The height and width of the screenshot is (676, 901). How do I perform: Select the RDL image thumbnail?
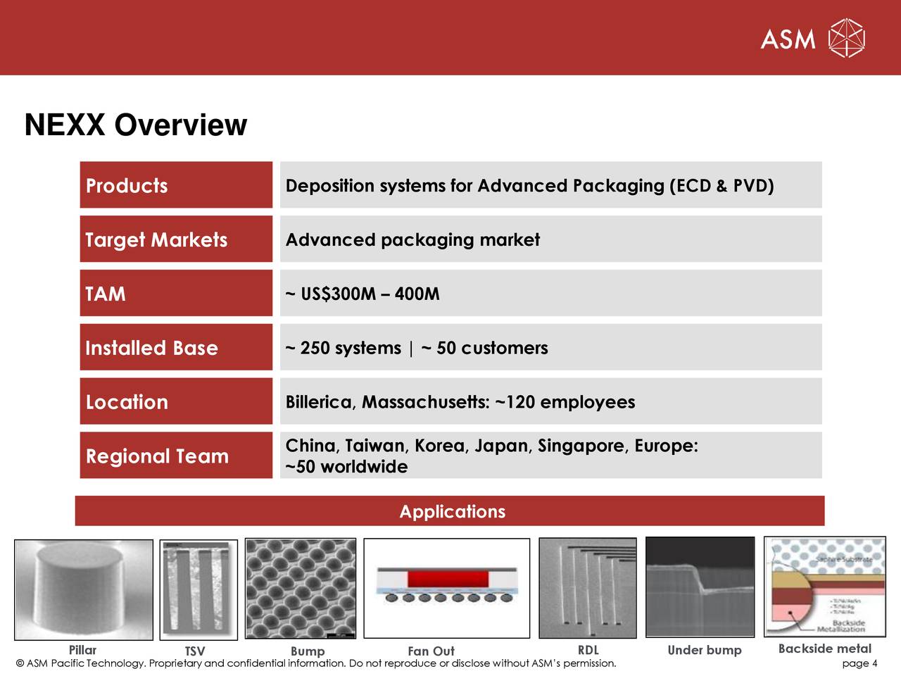587,588
